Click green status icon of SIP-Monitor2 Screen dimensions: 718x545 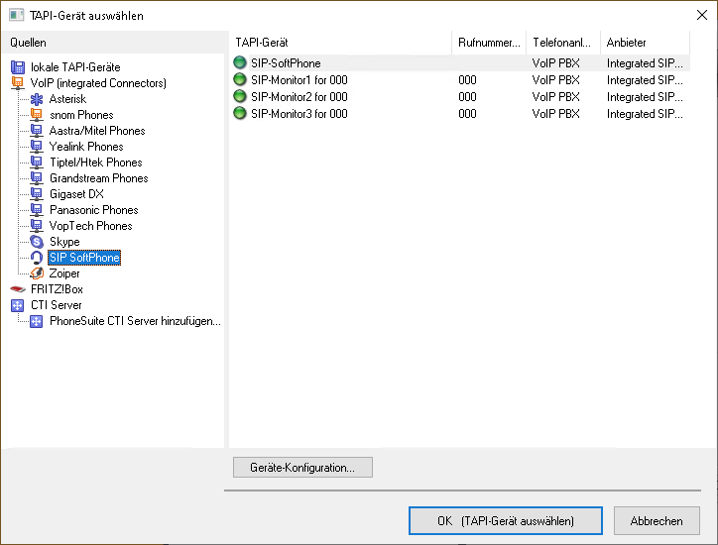coord(240,97)
